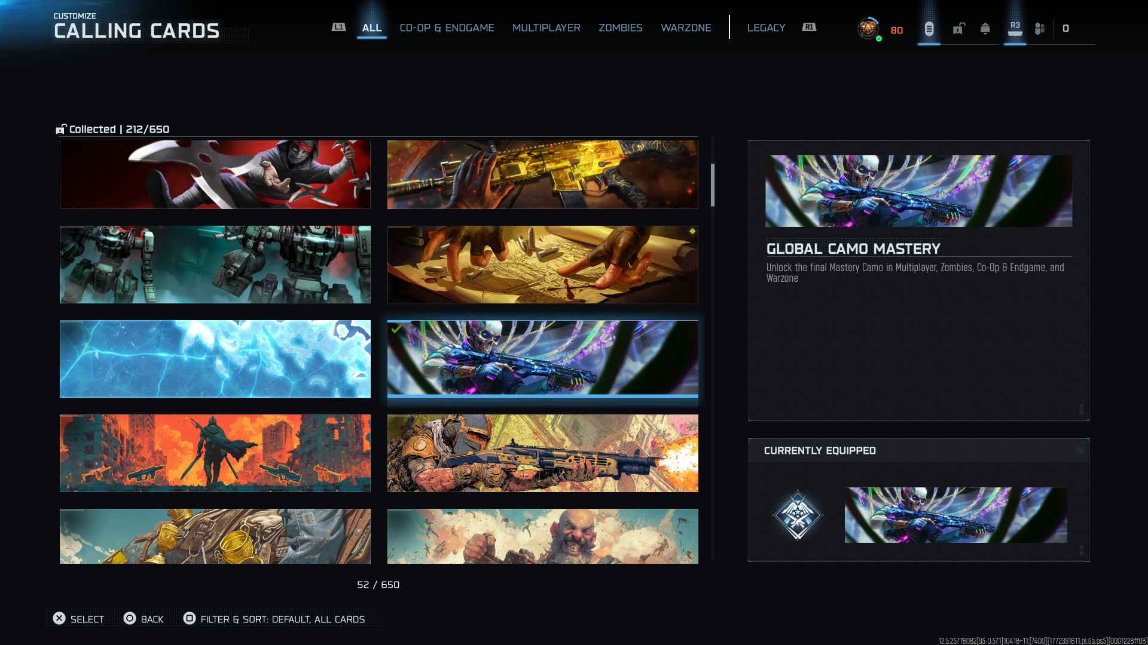Switch to the Warzone tab
This screenshot has height=645, width=1148.
[x=686, y=28]
